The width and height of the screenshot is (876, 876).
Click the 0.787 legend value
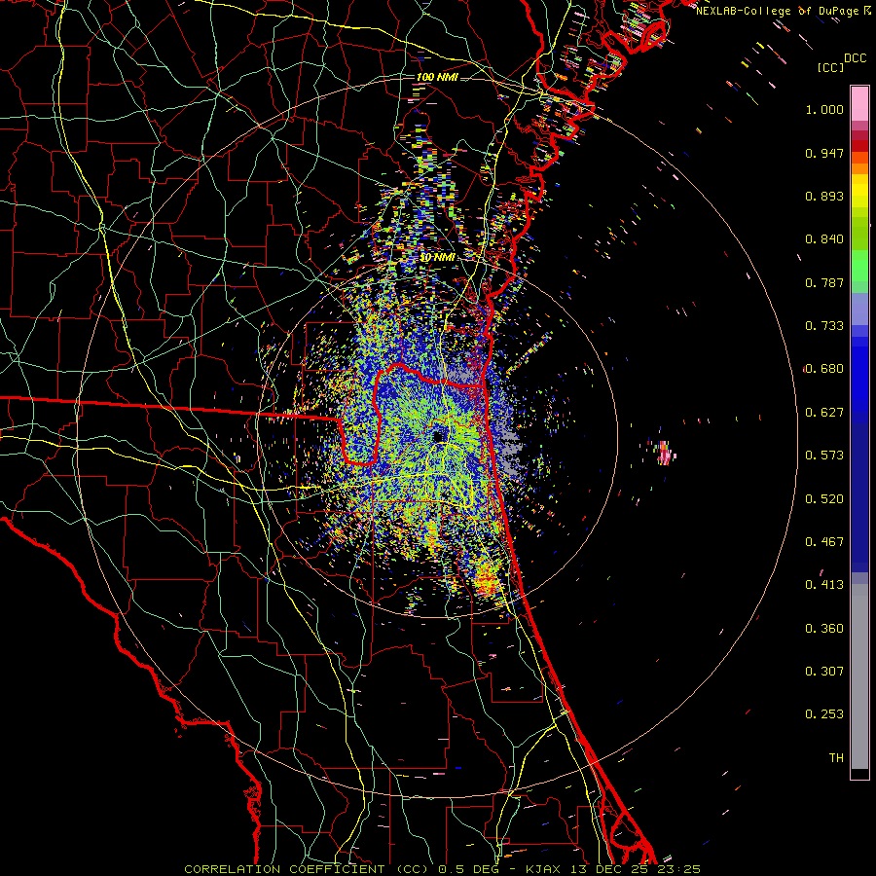coord(824,282)
